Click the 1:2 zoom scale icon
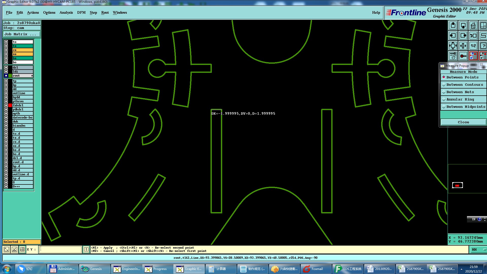Screen dimensions: 487x274 click(x=473, y=46)
